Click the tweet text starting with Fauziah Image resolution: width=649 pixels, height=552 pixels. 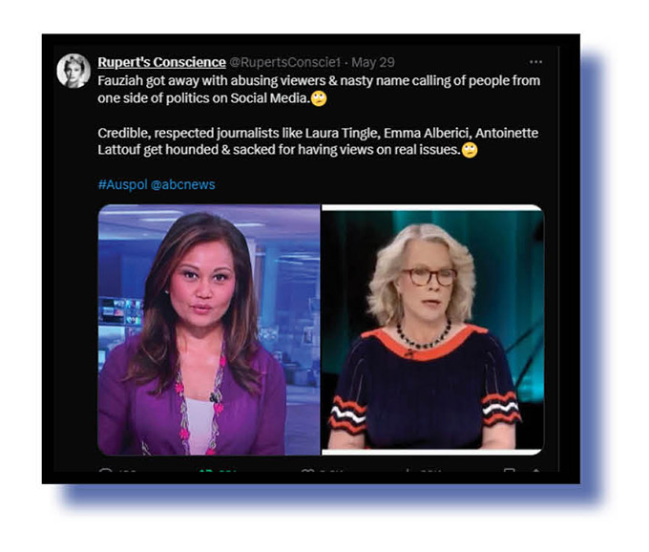(x=319, y=89)
